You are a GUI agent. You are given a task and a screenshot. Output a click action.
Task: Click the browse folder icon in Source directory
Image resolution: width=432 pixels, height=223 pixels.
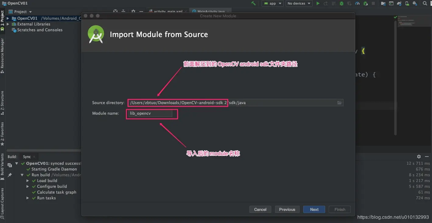[x=339, y=103]
